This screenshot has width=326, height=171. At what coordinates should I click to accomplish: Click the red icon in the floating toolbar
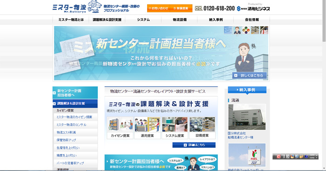pos(279,157)
